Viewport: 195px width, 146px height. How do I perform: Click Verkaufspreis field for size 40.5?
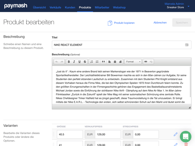[108, 135]
